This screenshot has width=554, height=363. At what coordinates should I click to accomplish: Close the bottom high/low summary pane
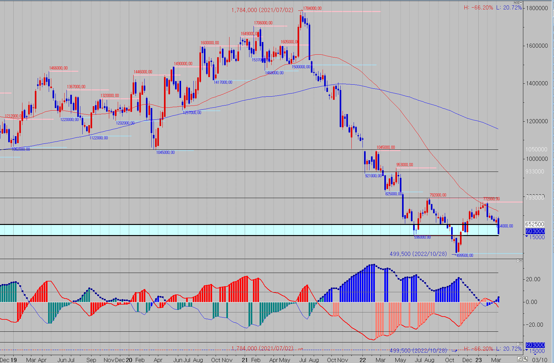pyautogui.click(x=521, y=344)
